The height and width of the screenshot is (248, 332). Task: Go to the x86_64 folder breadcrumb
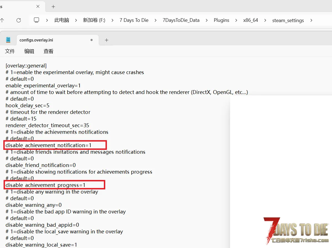(251, 20)
